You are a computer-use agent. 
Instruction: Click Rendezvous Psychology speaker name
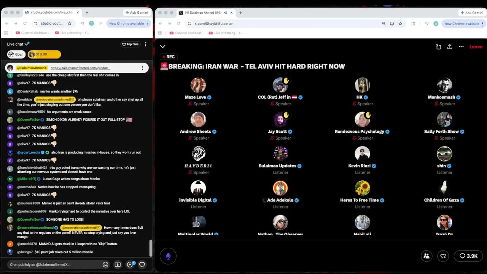[360, 131]
